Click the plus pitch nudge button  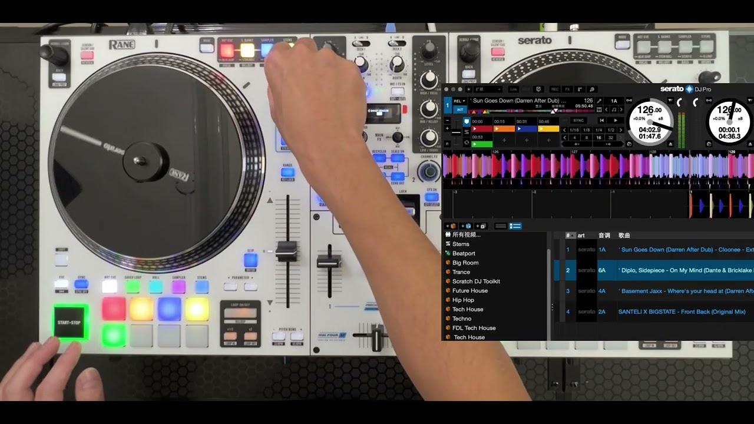click(x=447, y=128)
